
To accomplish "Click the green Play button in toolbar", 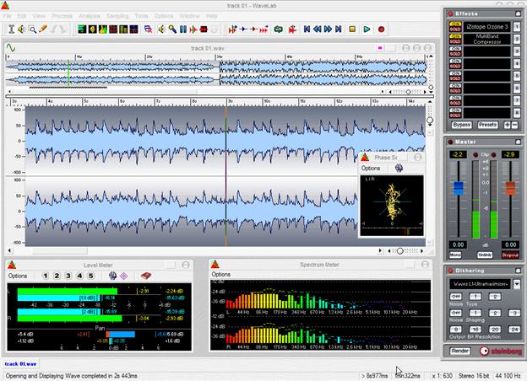I will [367, 29].
